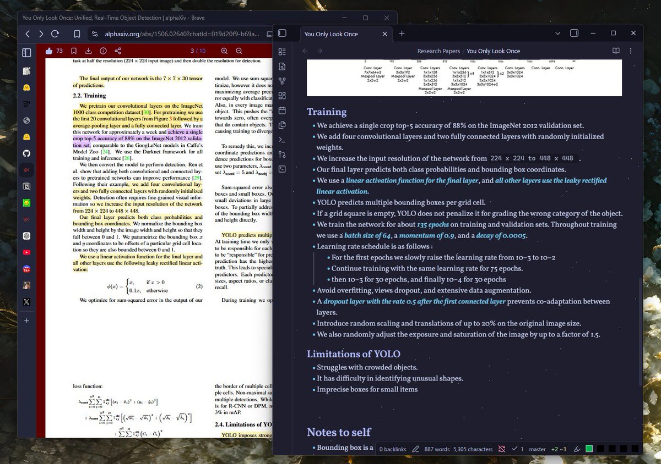Go back in the Brave browser window

click(28, 34)
